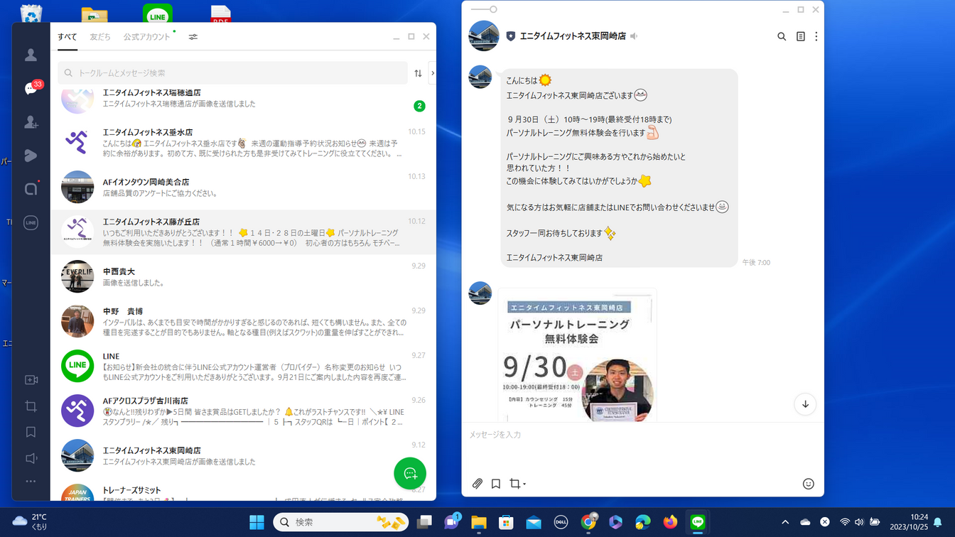Open the LINE shortcut on the desktop
The height and width of the screenshot is (537, 955).
(158, 13)
